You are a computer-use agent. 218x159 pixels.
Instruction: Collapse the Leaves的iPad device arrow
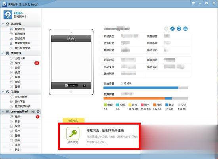pos(3,112)
